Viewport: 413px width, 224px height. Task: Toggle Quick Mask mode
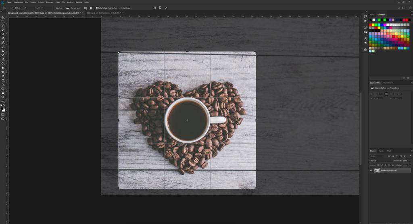tap(3, 114)
